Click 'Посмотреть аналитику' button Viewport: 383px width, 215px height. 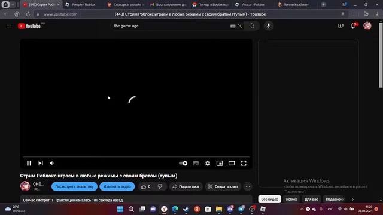[74, 186]
